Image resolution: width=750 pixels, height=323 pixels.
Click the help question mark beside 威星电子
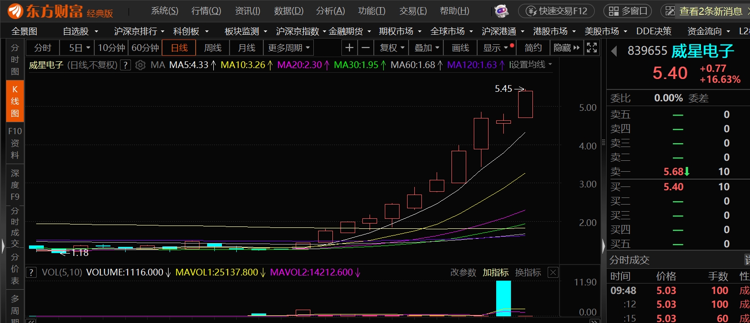click(125, 65)
